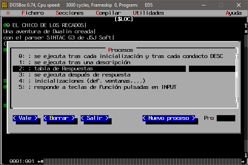This screenshot has height=165, width=248.
Task: Click editor horizontal scroll right arrow
Action: [x=243, y=162]
